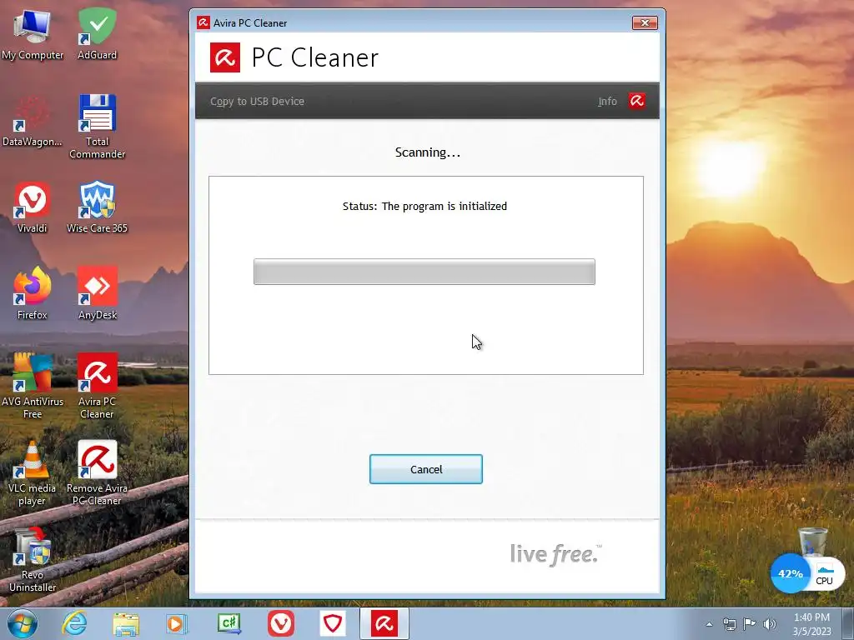Select the Firefox desktop shortcut
The height and width of the screenshot is (640, 854).
33,294
